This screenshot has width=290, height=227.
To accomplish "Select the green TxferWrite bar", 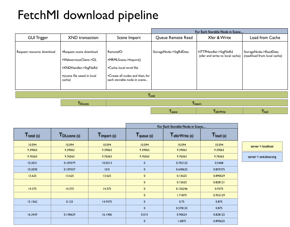I will coord(219,111).
